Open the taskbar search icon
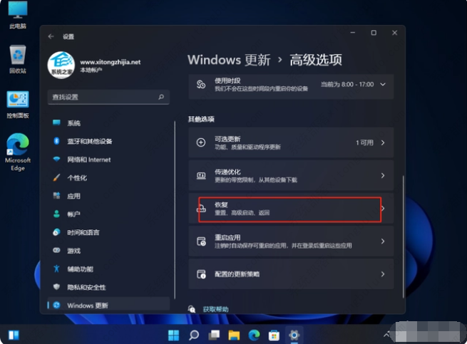 click(x=193, y=335)
